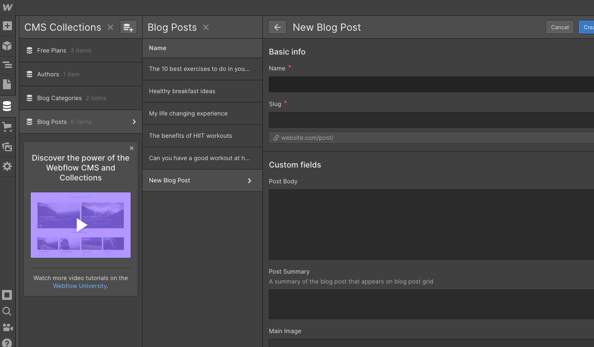Open the Symbols cube panel
The width and height of the screenshot is (594, 347).
[7, 46]
